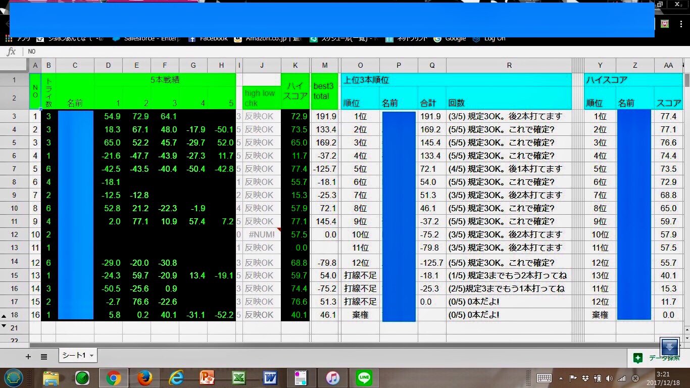Click the vertical scrollbar thumb
Viewport: 690px width, 388px height.
click(687, 80)
